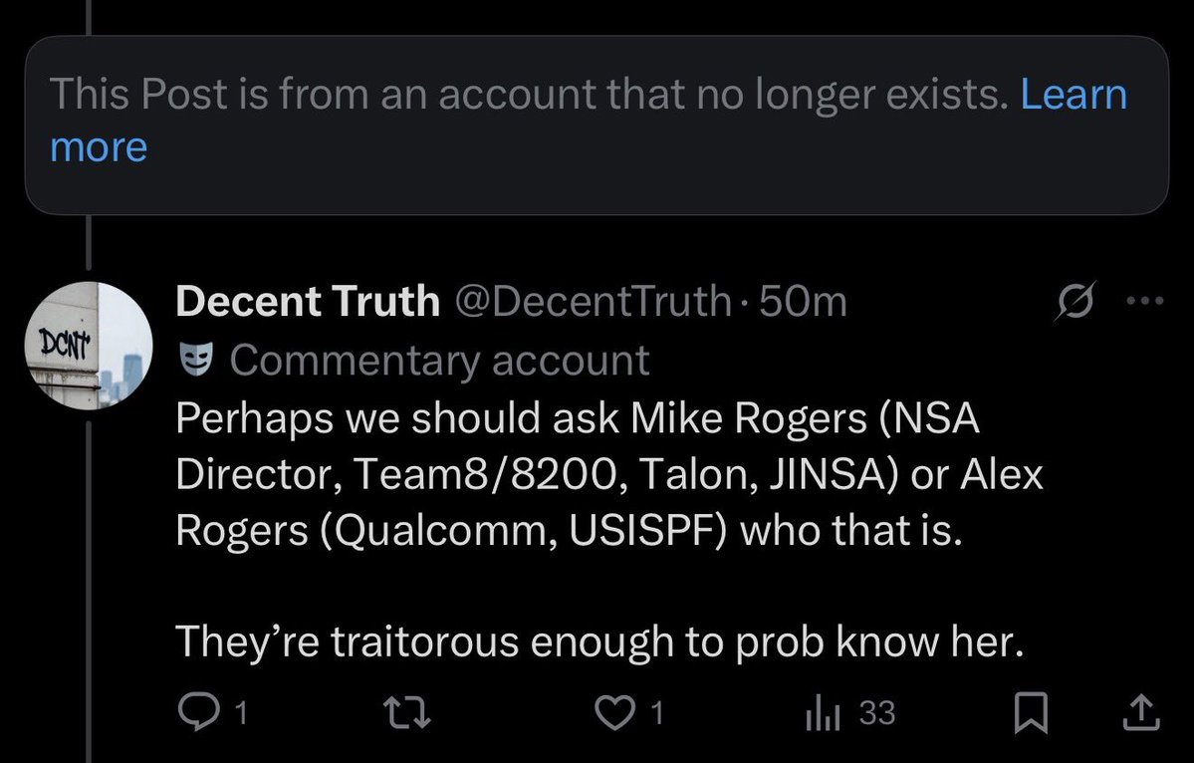Click the reply count number

(x=239, y=713)
